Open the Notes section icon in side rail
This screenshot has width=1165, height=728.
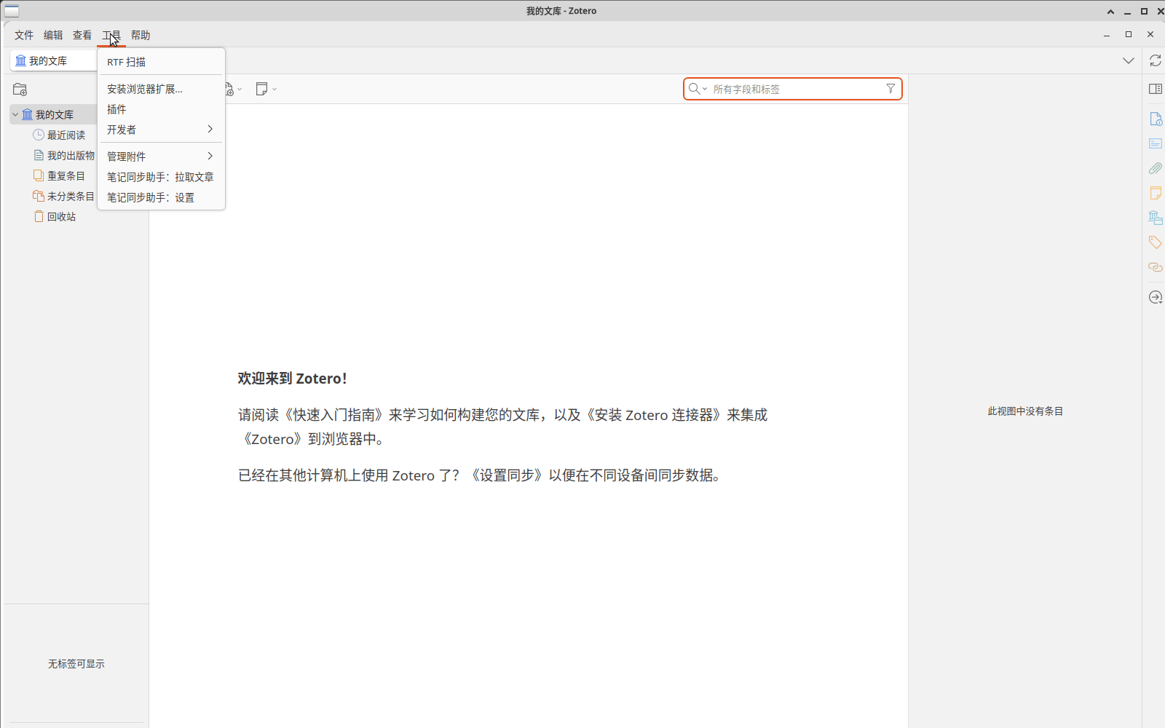click(1155, 193)
